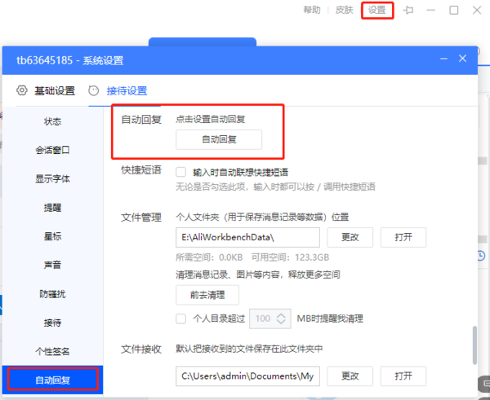
Task: Click the 文件管理 section label
Action: point(141,218)
